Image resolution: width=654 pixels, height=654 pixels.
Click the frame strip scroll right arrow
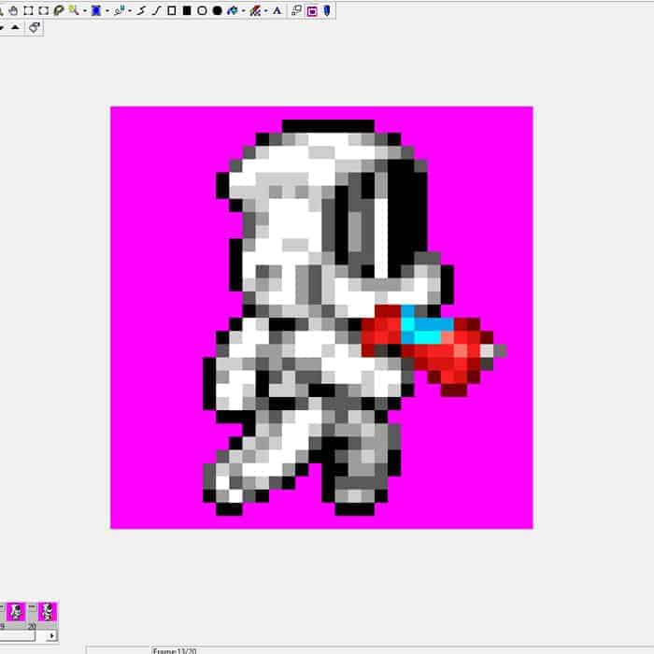tap(51, 636)
